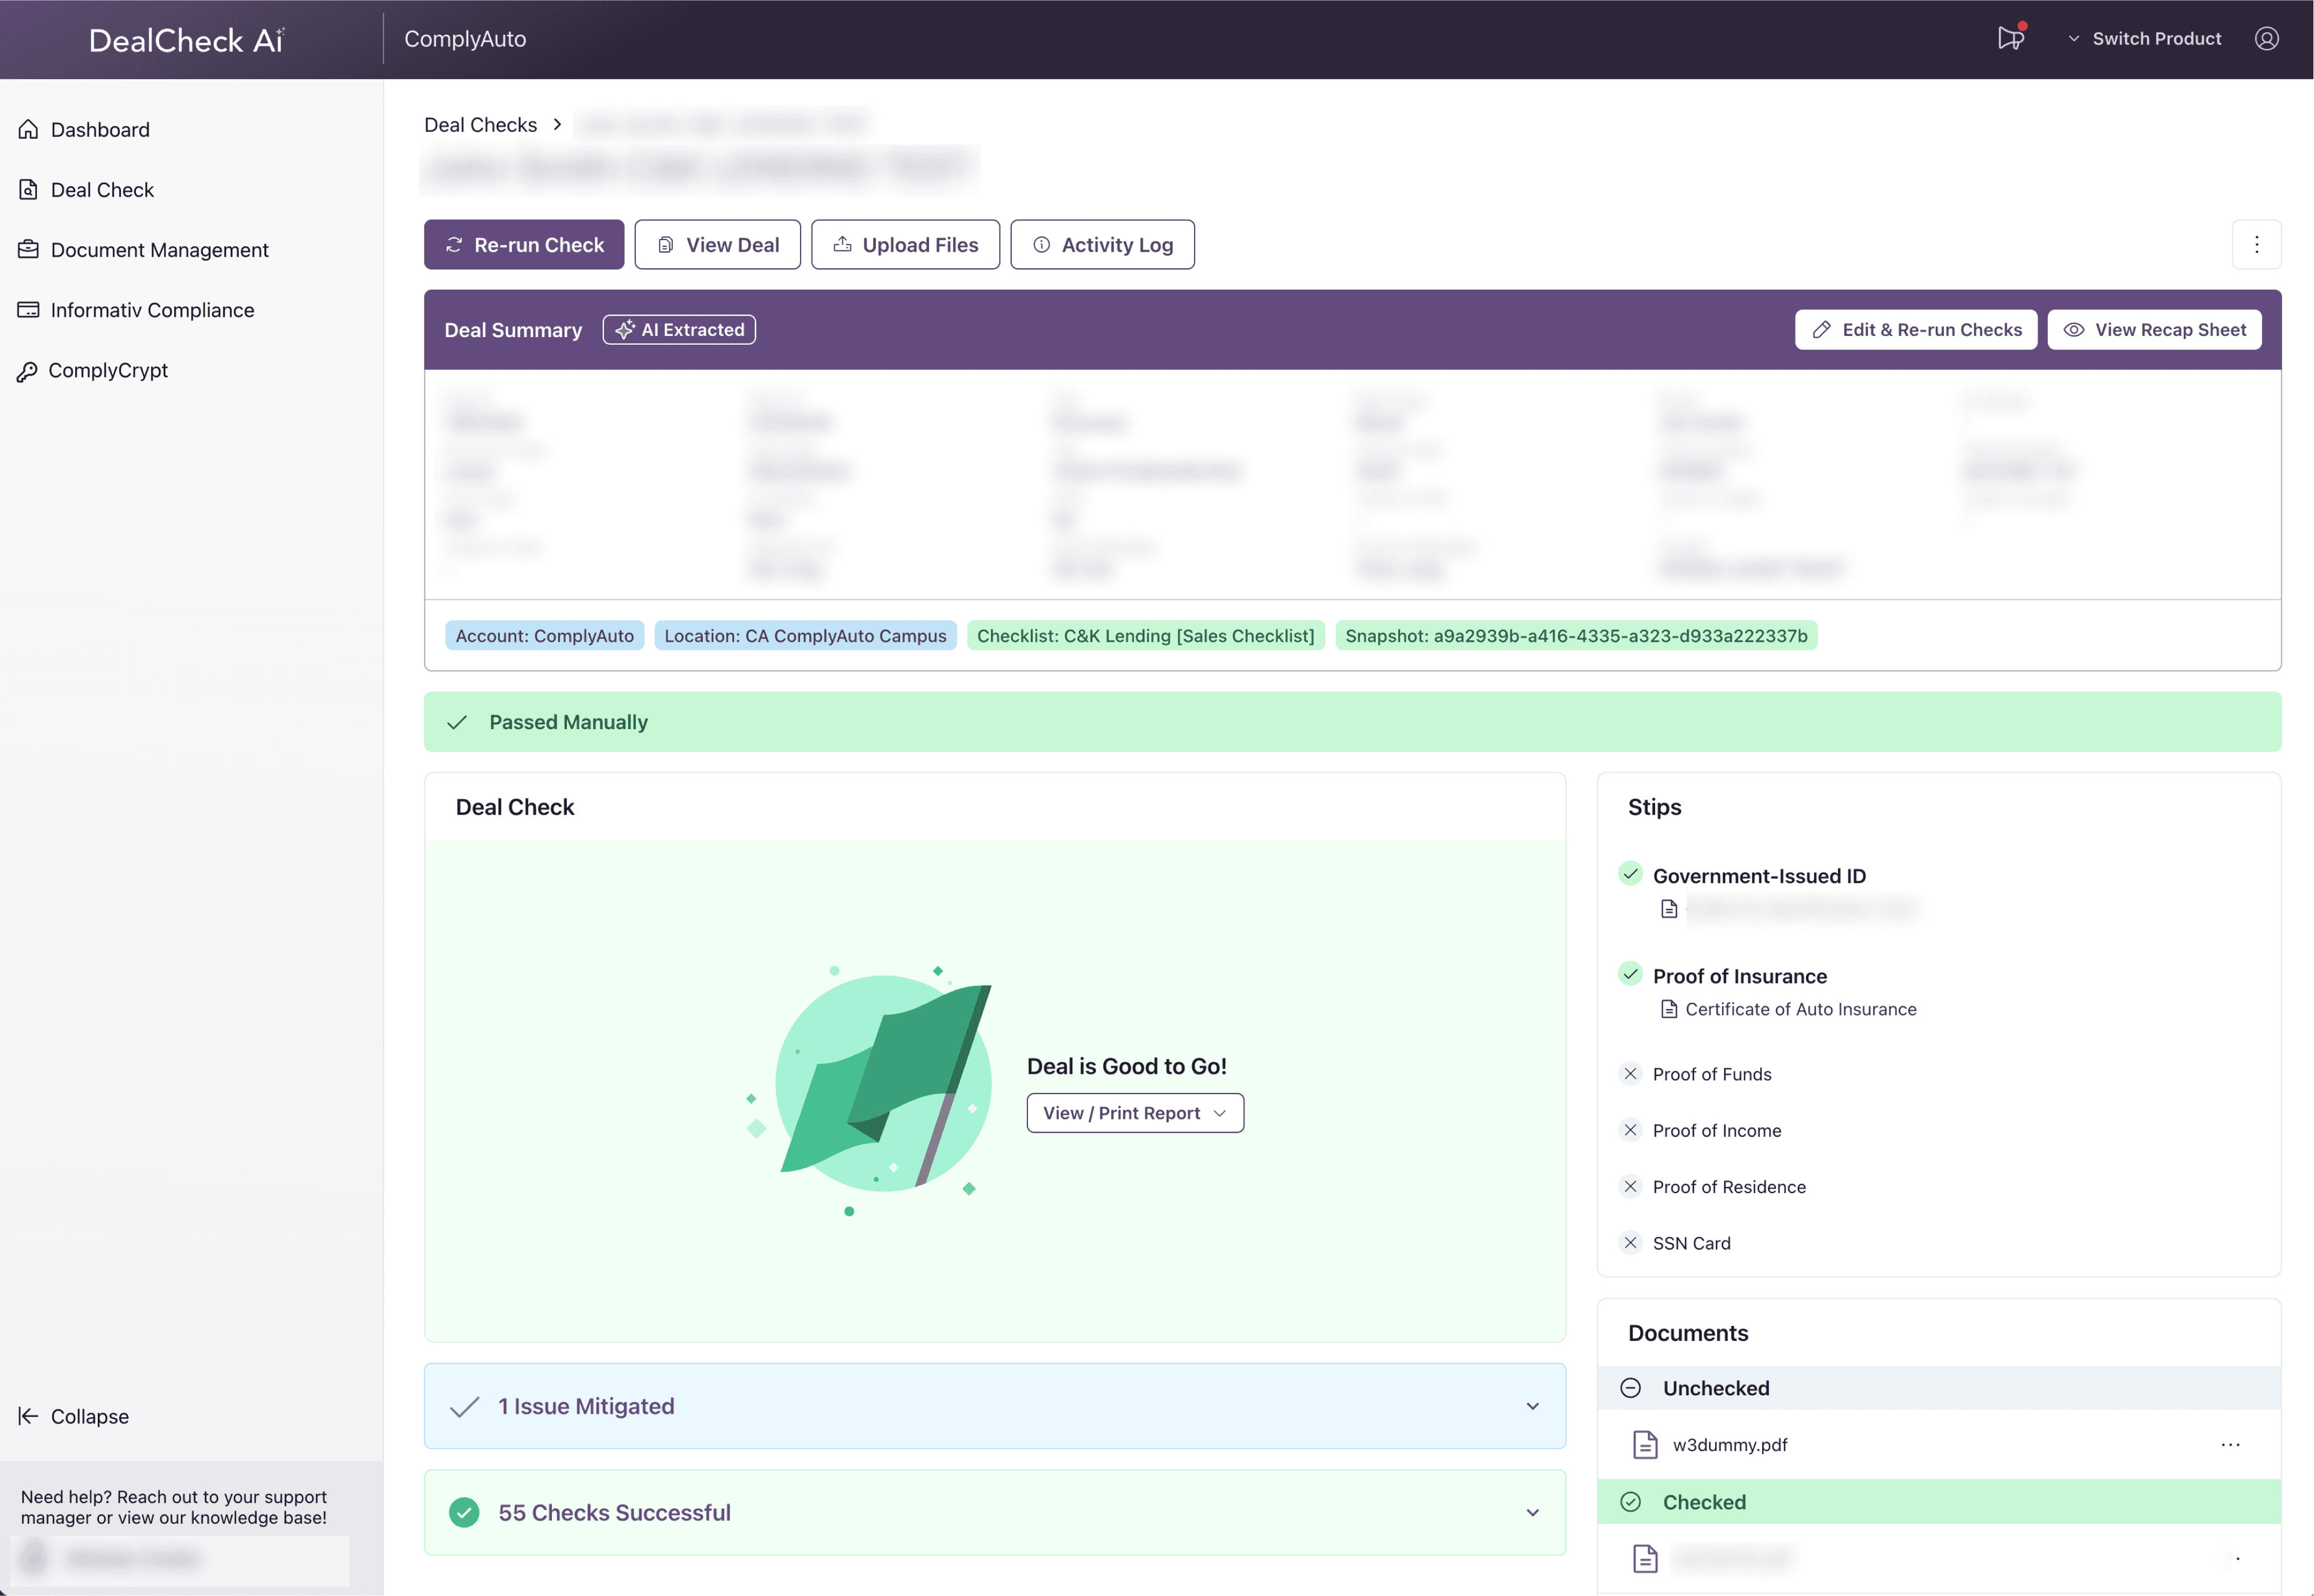The image size is (2314, 1596).
Task: Click the vertical three-dot options menu
Action: [x=2256, y=245]
